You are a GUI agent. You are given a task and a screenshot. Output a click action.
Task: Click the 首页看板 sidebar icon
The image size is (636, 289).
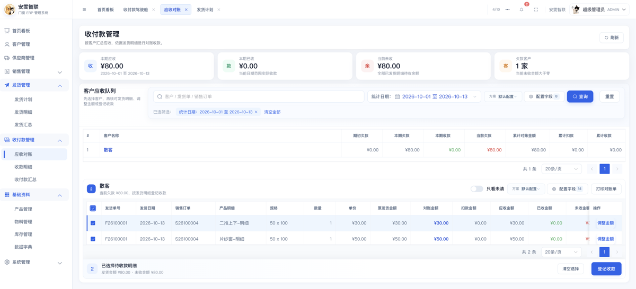[x=7, y=31]
